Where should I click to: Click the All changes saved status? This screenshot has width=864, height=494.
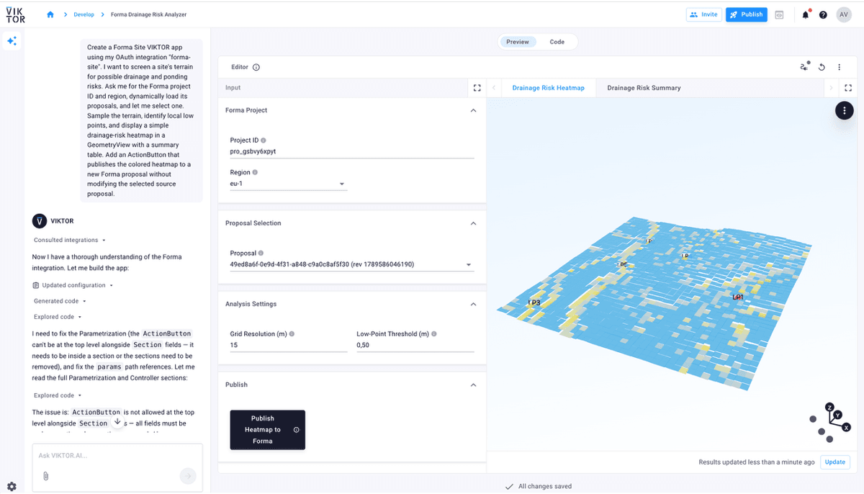[538, 487]
